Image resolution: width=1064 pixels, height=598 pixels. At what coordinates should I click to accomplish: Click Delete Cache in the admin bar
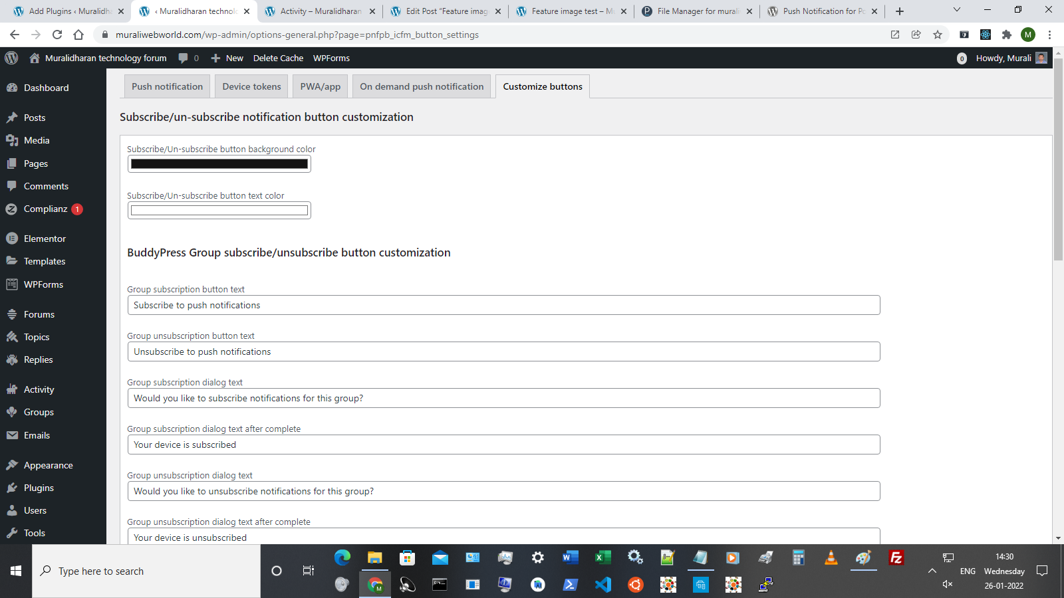[278, 58]
